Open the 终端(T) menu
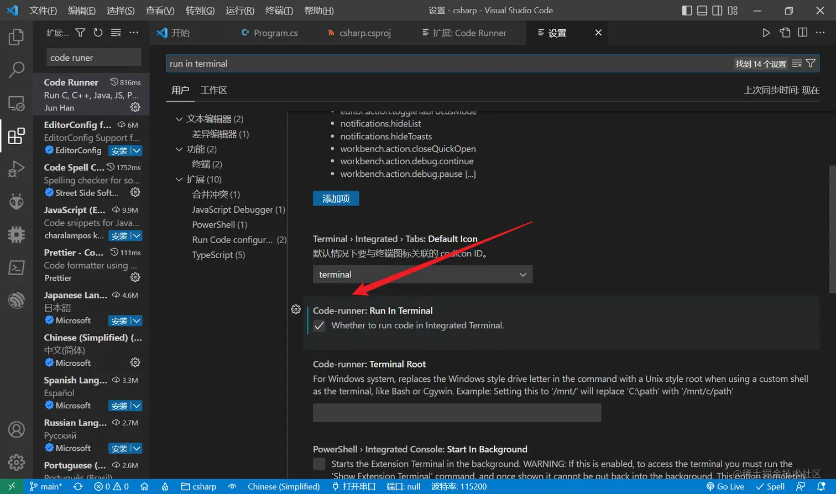 [x=279, y=10]
